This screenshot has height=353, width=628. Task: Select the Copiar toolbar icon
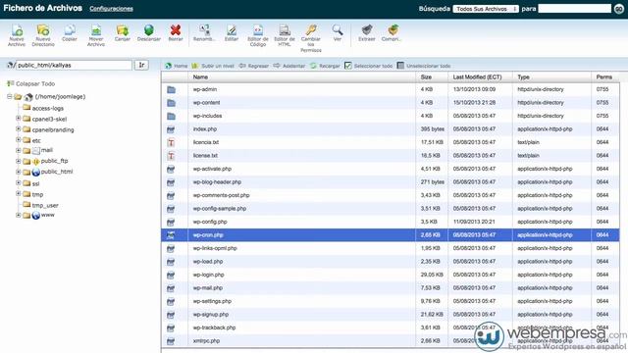coord(70,30)
